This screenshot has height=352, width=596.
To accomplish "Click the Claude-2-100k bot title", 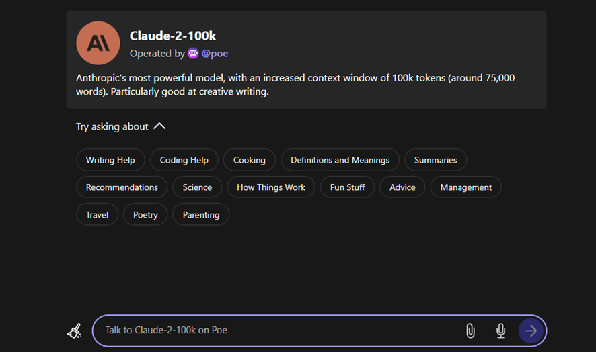I will pyautogui.click(x=173, y=36).
